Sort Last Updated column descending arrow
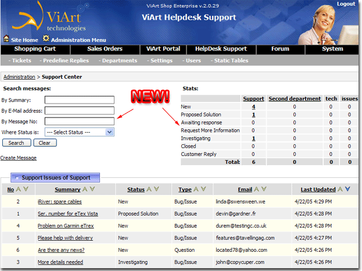Image resolution: width=362 pixels, height=271 pixels. [x=347, y=189]
